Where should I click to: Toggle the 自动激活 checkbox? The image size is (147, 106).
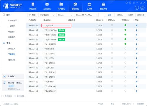click(x=3, y=96)
